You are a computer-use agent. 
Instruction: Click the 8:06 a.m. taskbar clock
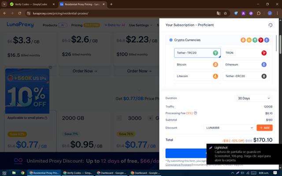(x=263, y=173)
